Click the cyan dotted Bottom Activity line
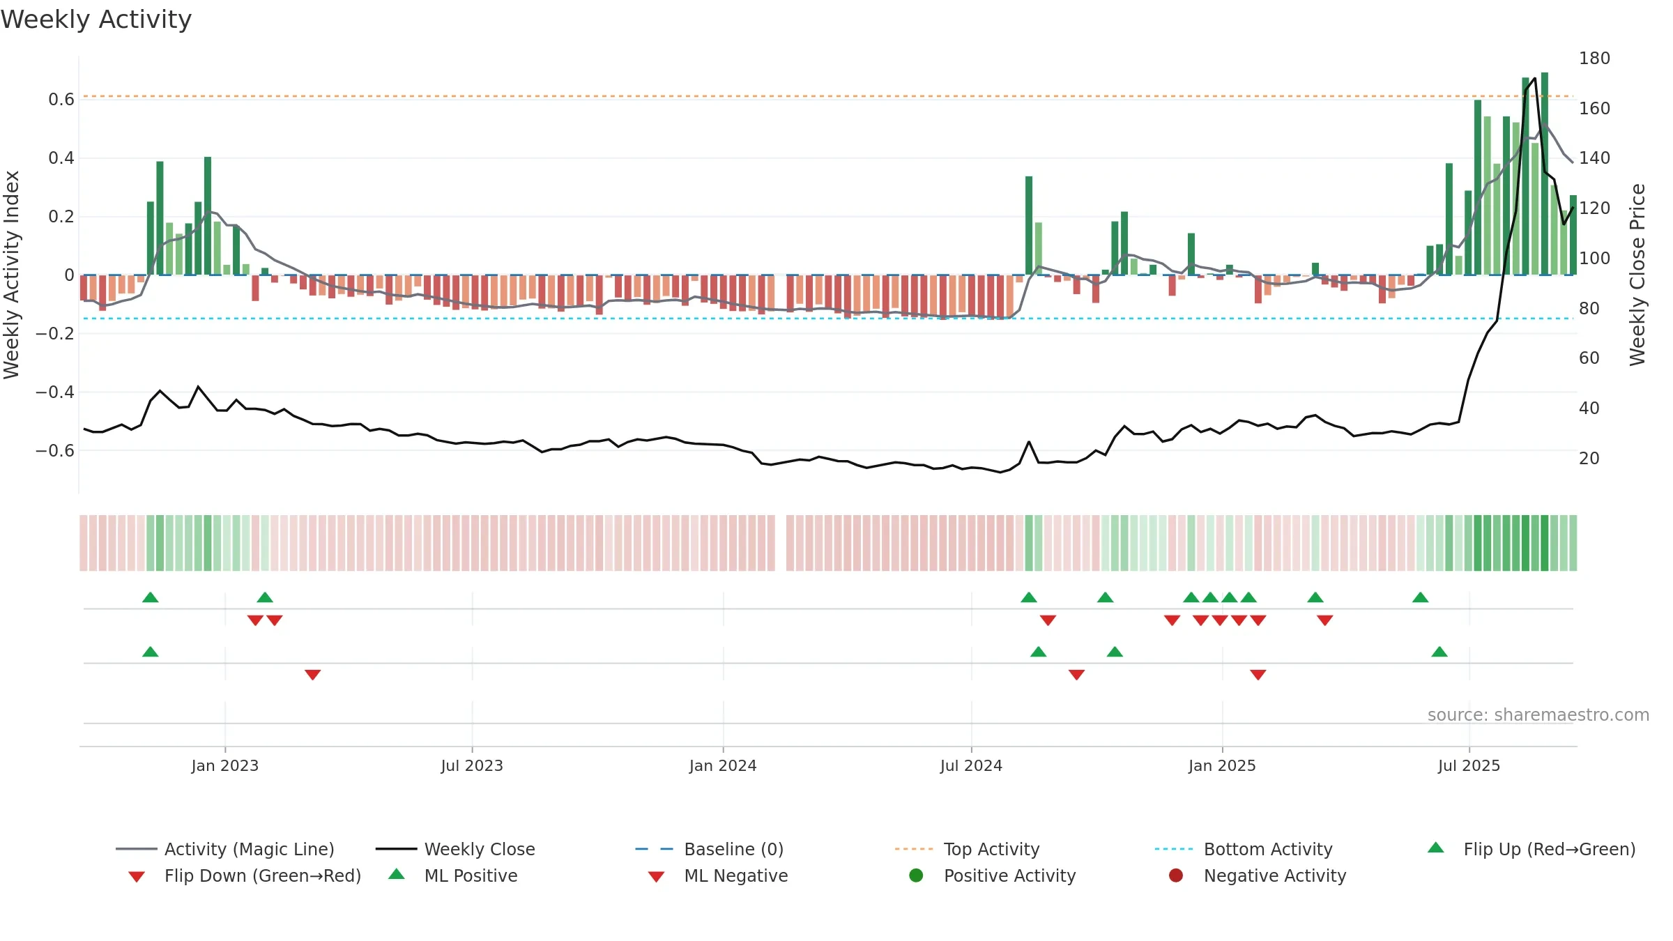The width and height of the screenshot is (1673, 941). (x=828, y=319)
